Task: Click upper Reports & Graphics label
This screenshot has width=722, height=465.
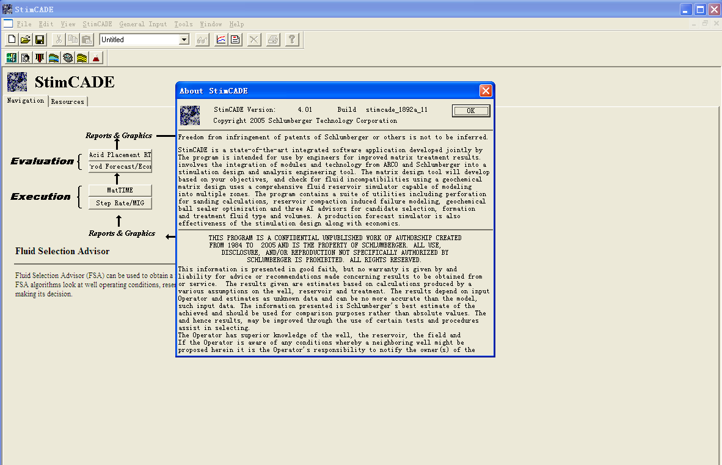Action: pos(119,136)
